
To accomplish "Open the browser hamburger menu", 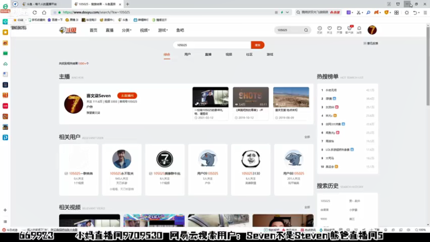I will (425, 12).
